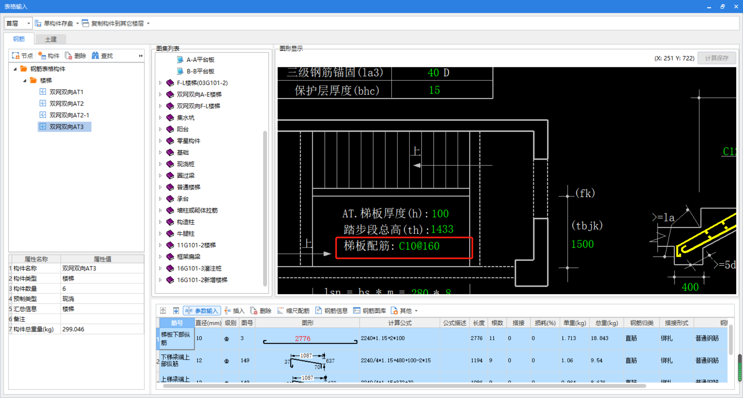Viewport: 743px width, 398px height.
Task: Click the 其他 other options icon
Action: click(394, 311)
